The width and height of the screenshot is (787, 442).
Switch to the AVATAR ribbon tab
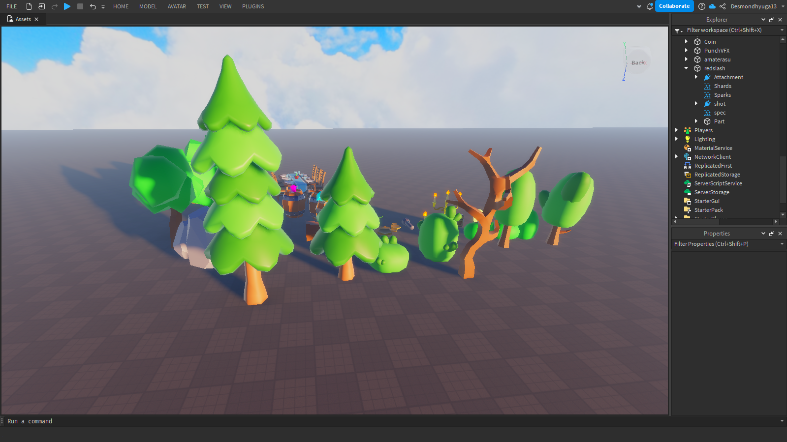click(177, 6)
